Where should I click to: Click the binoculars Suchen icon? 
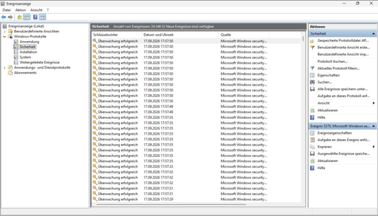[312, 82]
